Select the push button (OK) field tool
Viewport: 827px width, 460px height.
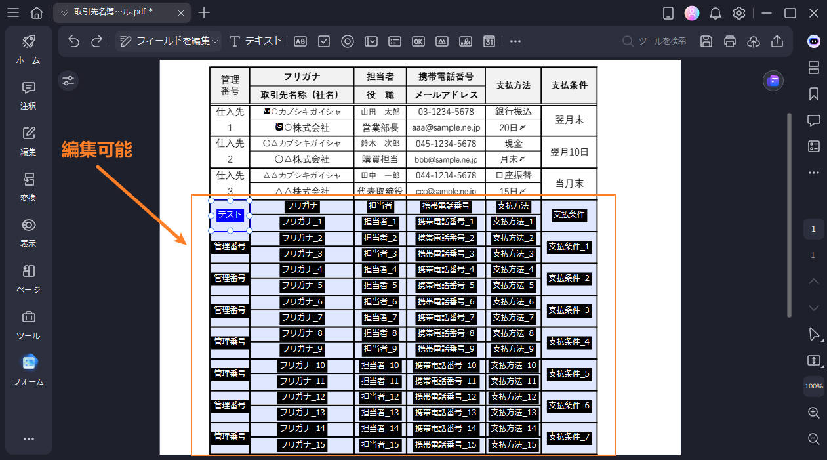click(x=418, y=41)
